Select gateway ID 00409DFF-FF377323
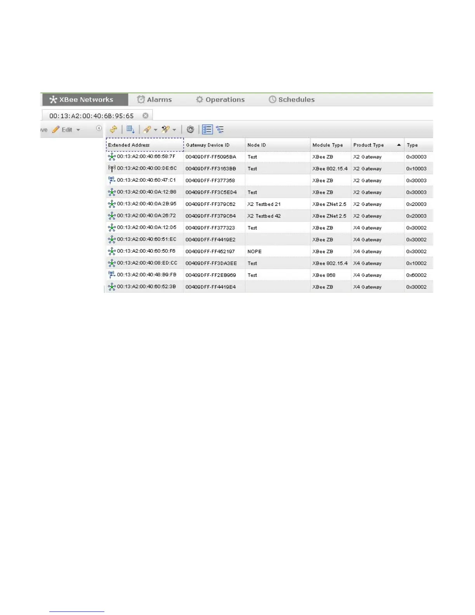The height and width of the screenshot is (615, 475). [210, 228]
